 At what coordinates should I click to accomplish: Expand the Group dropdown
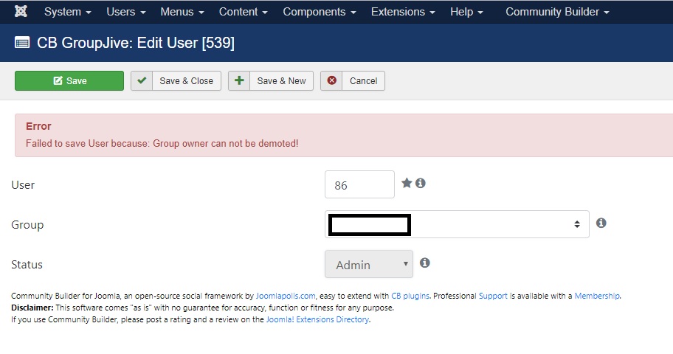click(457, 224)
